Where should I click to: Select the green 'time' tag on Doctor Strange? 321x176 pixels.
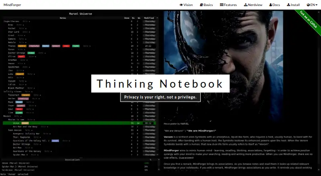31,53
